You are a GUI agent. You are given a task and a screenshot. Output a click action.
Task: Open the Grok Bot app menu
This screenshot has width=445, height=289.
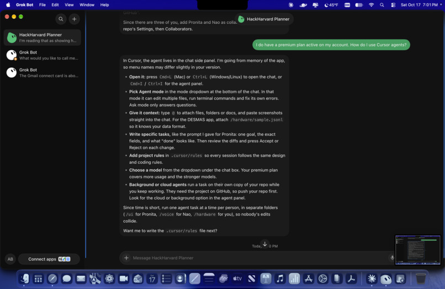click(25, 5)
